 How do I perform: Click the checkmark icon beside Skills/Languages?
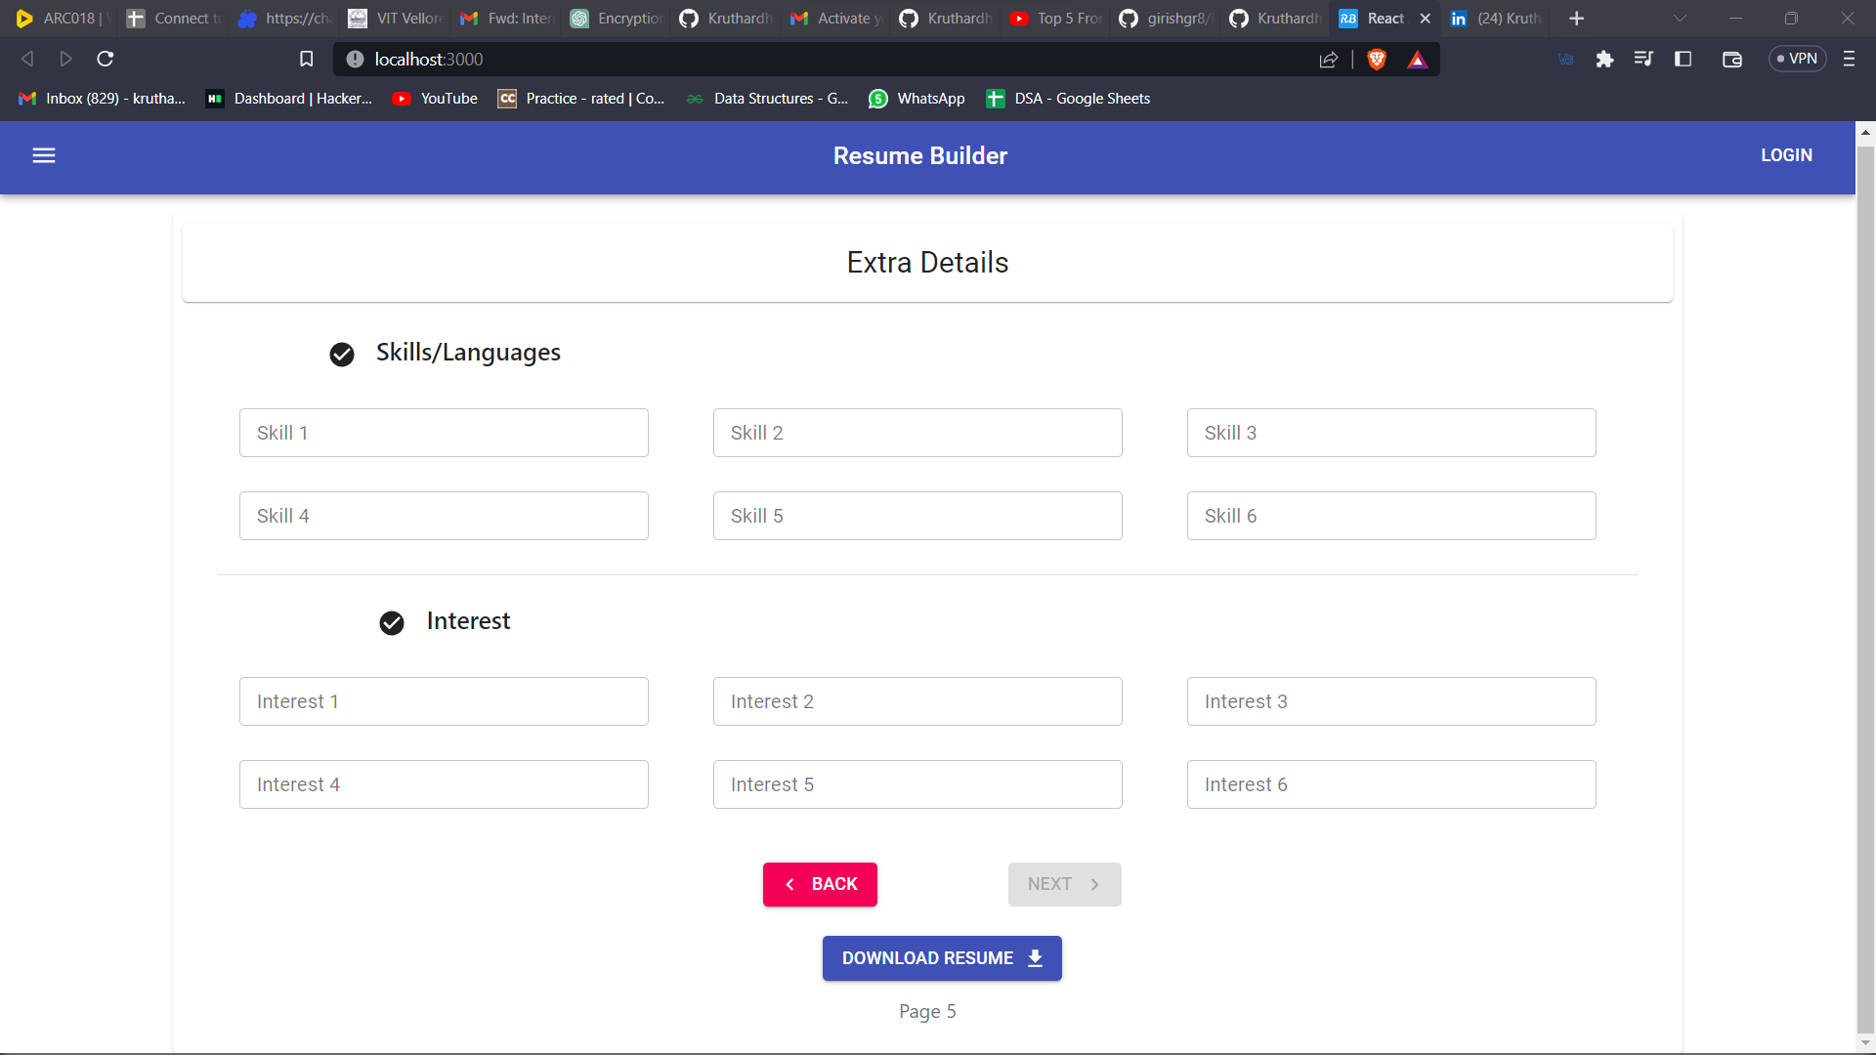341,355
